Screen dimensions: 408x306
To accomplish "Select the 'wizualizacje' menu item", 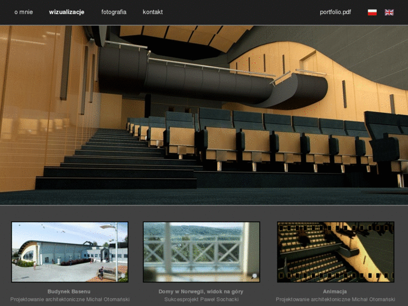I will [x=67, y=12].
